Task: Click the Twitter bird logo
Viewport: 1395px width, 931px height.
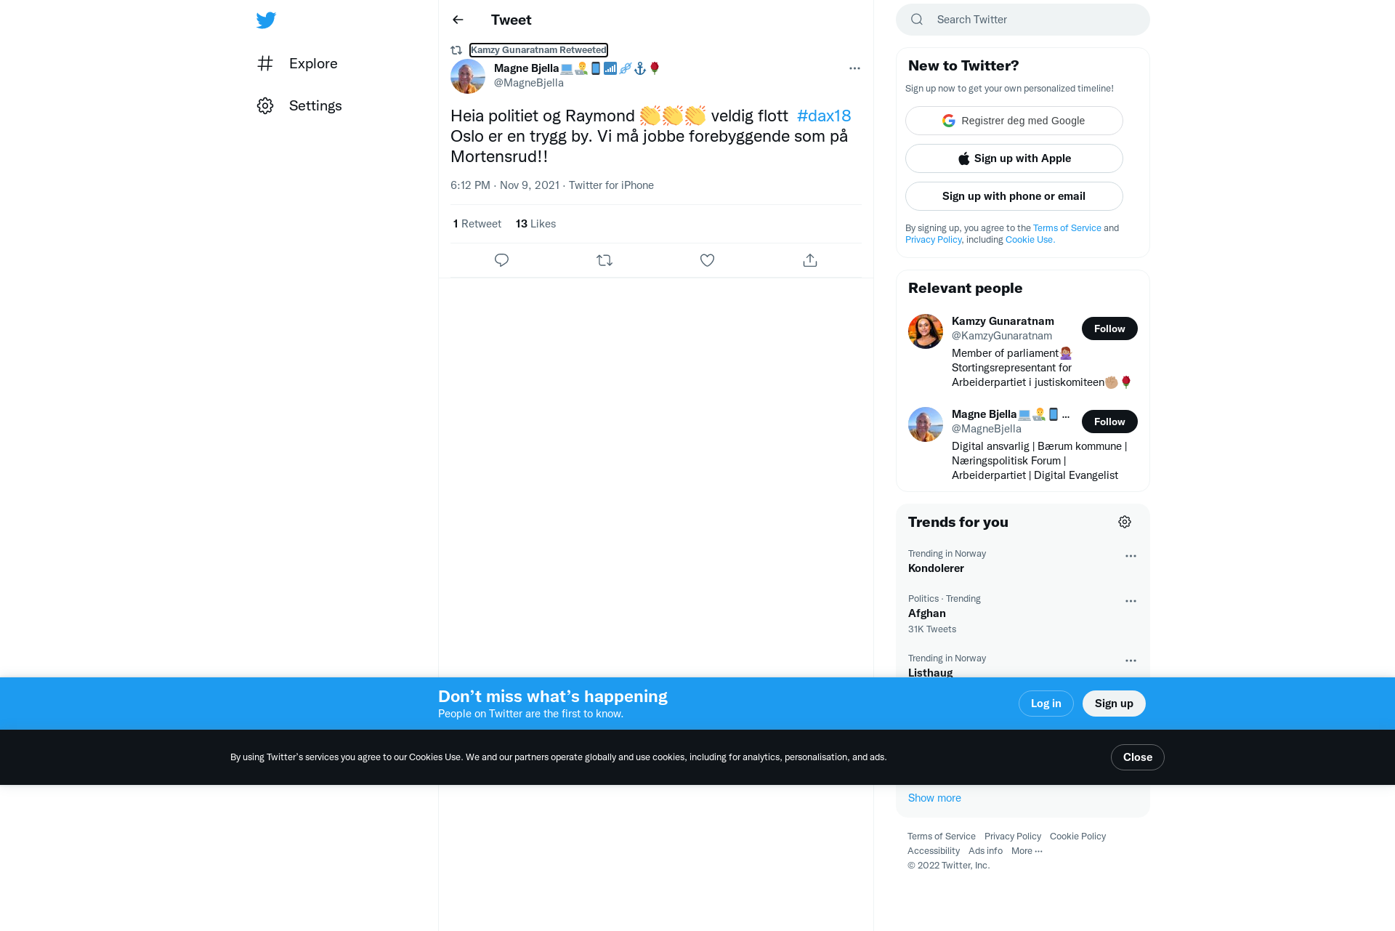Action: (266, 20)
